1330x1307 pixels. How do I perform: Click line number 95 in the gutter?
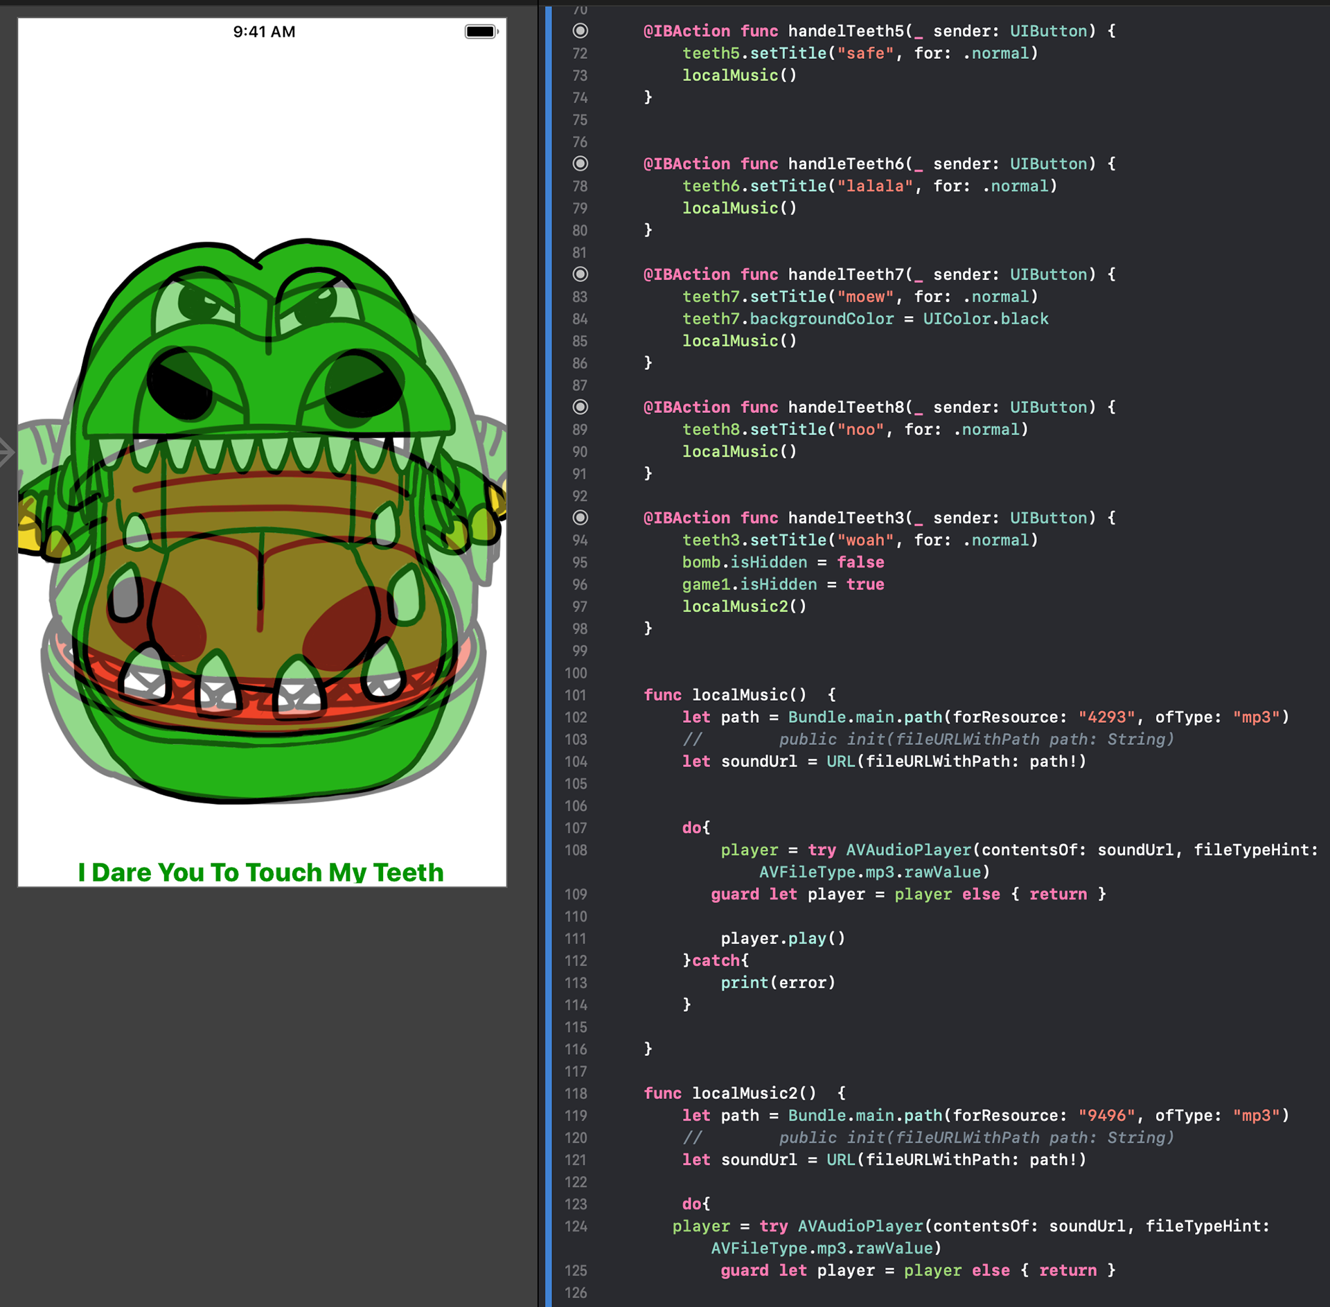click(x=580, y=562)
